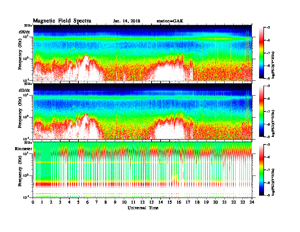Click the "4" hour tick label
Image resolution: width=300 pixels, height=232 pixels.
pos(69,202)
